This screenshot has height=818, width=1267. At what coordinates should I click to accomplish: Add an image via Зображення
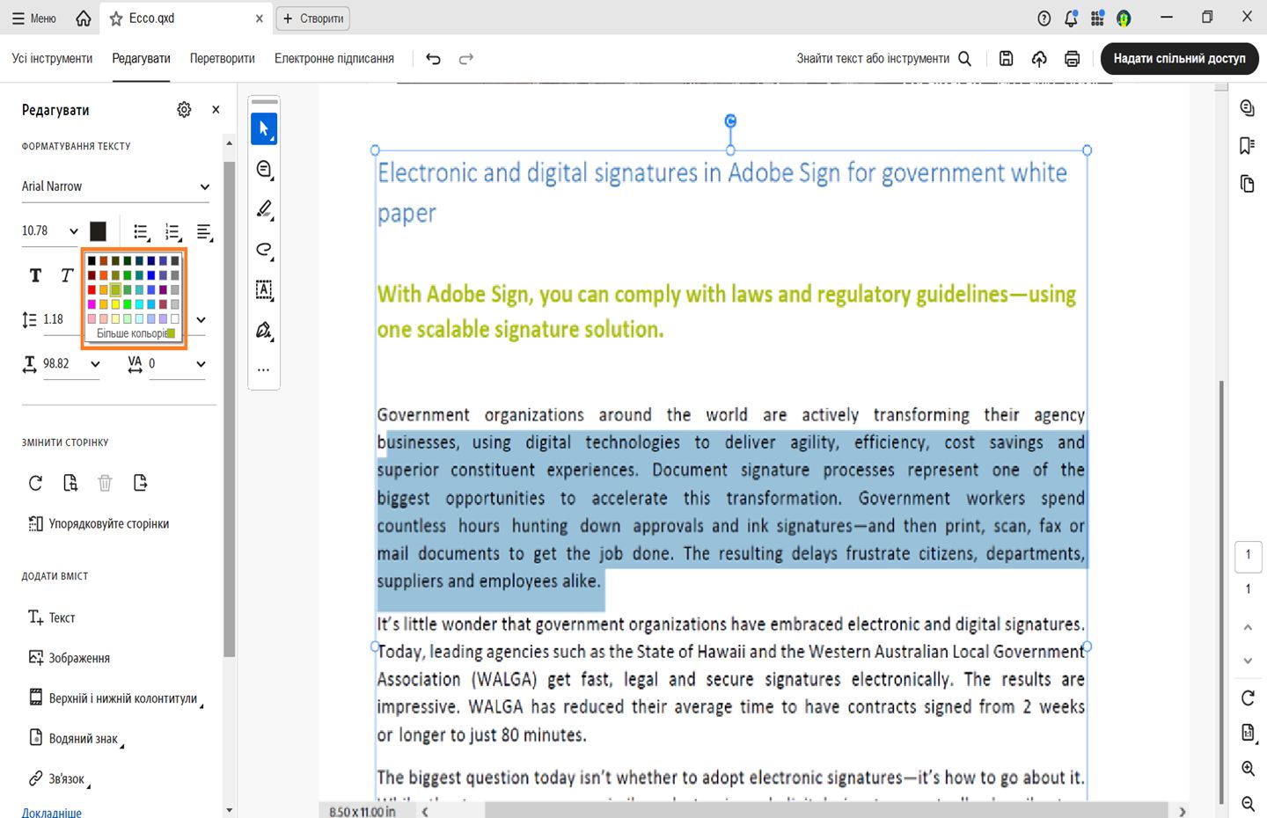pyautogui.click(x=70, y=658)
